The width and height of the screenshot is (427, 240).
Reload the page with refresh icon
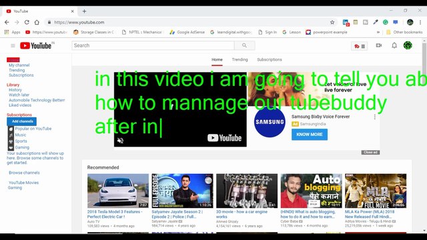(27, 22)
